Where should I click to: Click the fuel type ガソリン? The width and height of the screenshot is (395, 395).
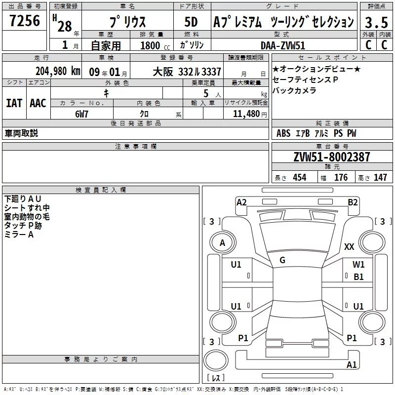tap(192, 45)
